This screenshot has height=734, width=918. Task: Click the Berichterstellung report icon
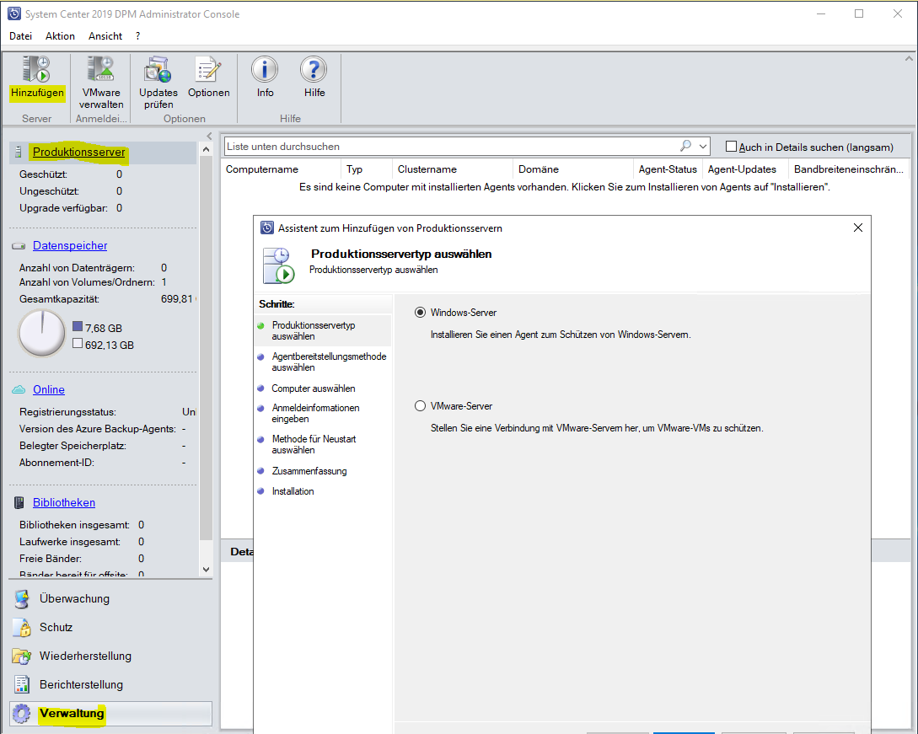[x=22, y=684]
